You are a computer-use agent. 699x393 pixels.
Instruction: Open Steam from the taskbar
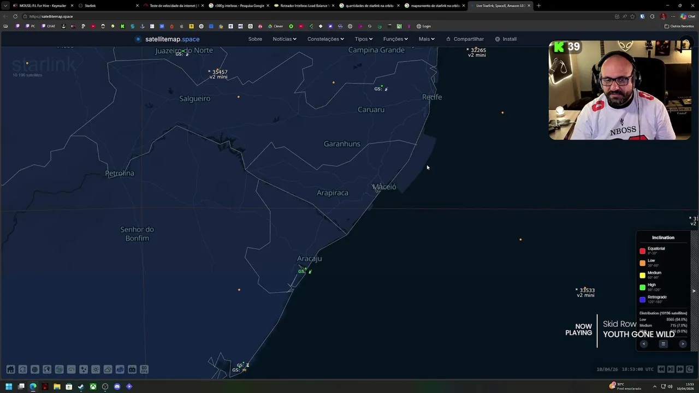point(81,386)
